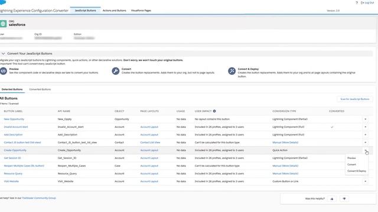The image size is (378, 212).
Task: Open the Create Opportunity button link
Action: [15, 150]
